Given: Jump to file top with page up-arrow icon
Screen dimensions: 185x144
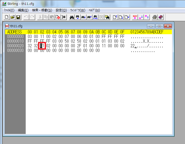Looking at the screenshot, I should coord(115,17).
